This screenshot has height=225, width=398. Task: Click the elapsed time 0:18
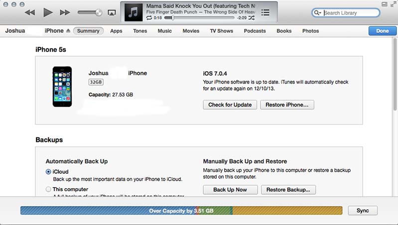tap(157, 18)
